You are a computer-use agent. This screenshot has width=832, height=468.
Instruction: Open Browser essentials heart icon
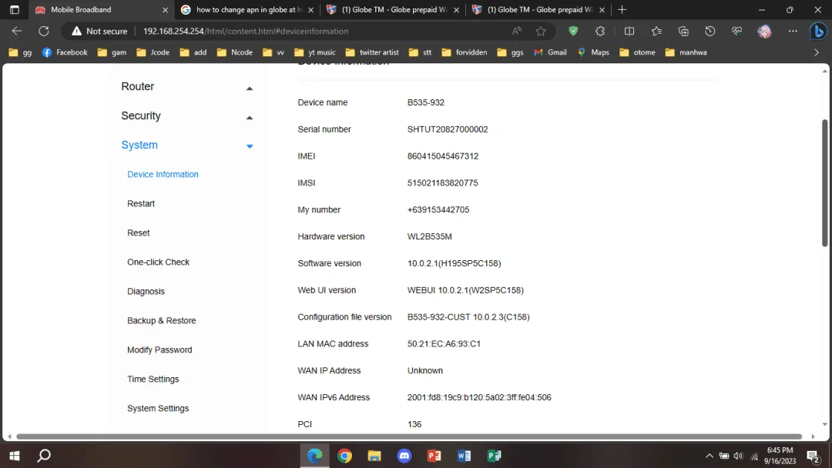pos(736,32)
